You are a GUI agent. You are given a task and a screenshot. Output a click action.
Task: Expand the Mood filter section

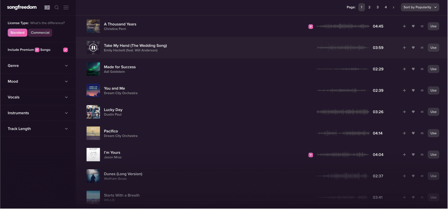(38, 81)
